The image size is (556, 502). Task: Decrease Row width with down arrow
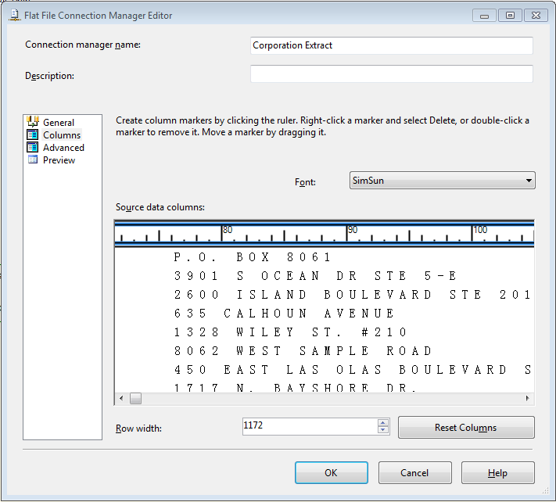click(383, 430)
